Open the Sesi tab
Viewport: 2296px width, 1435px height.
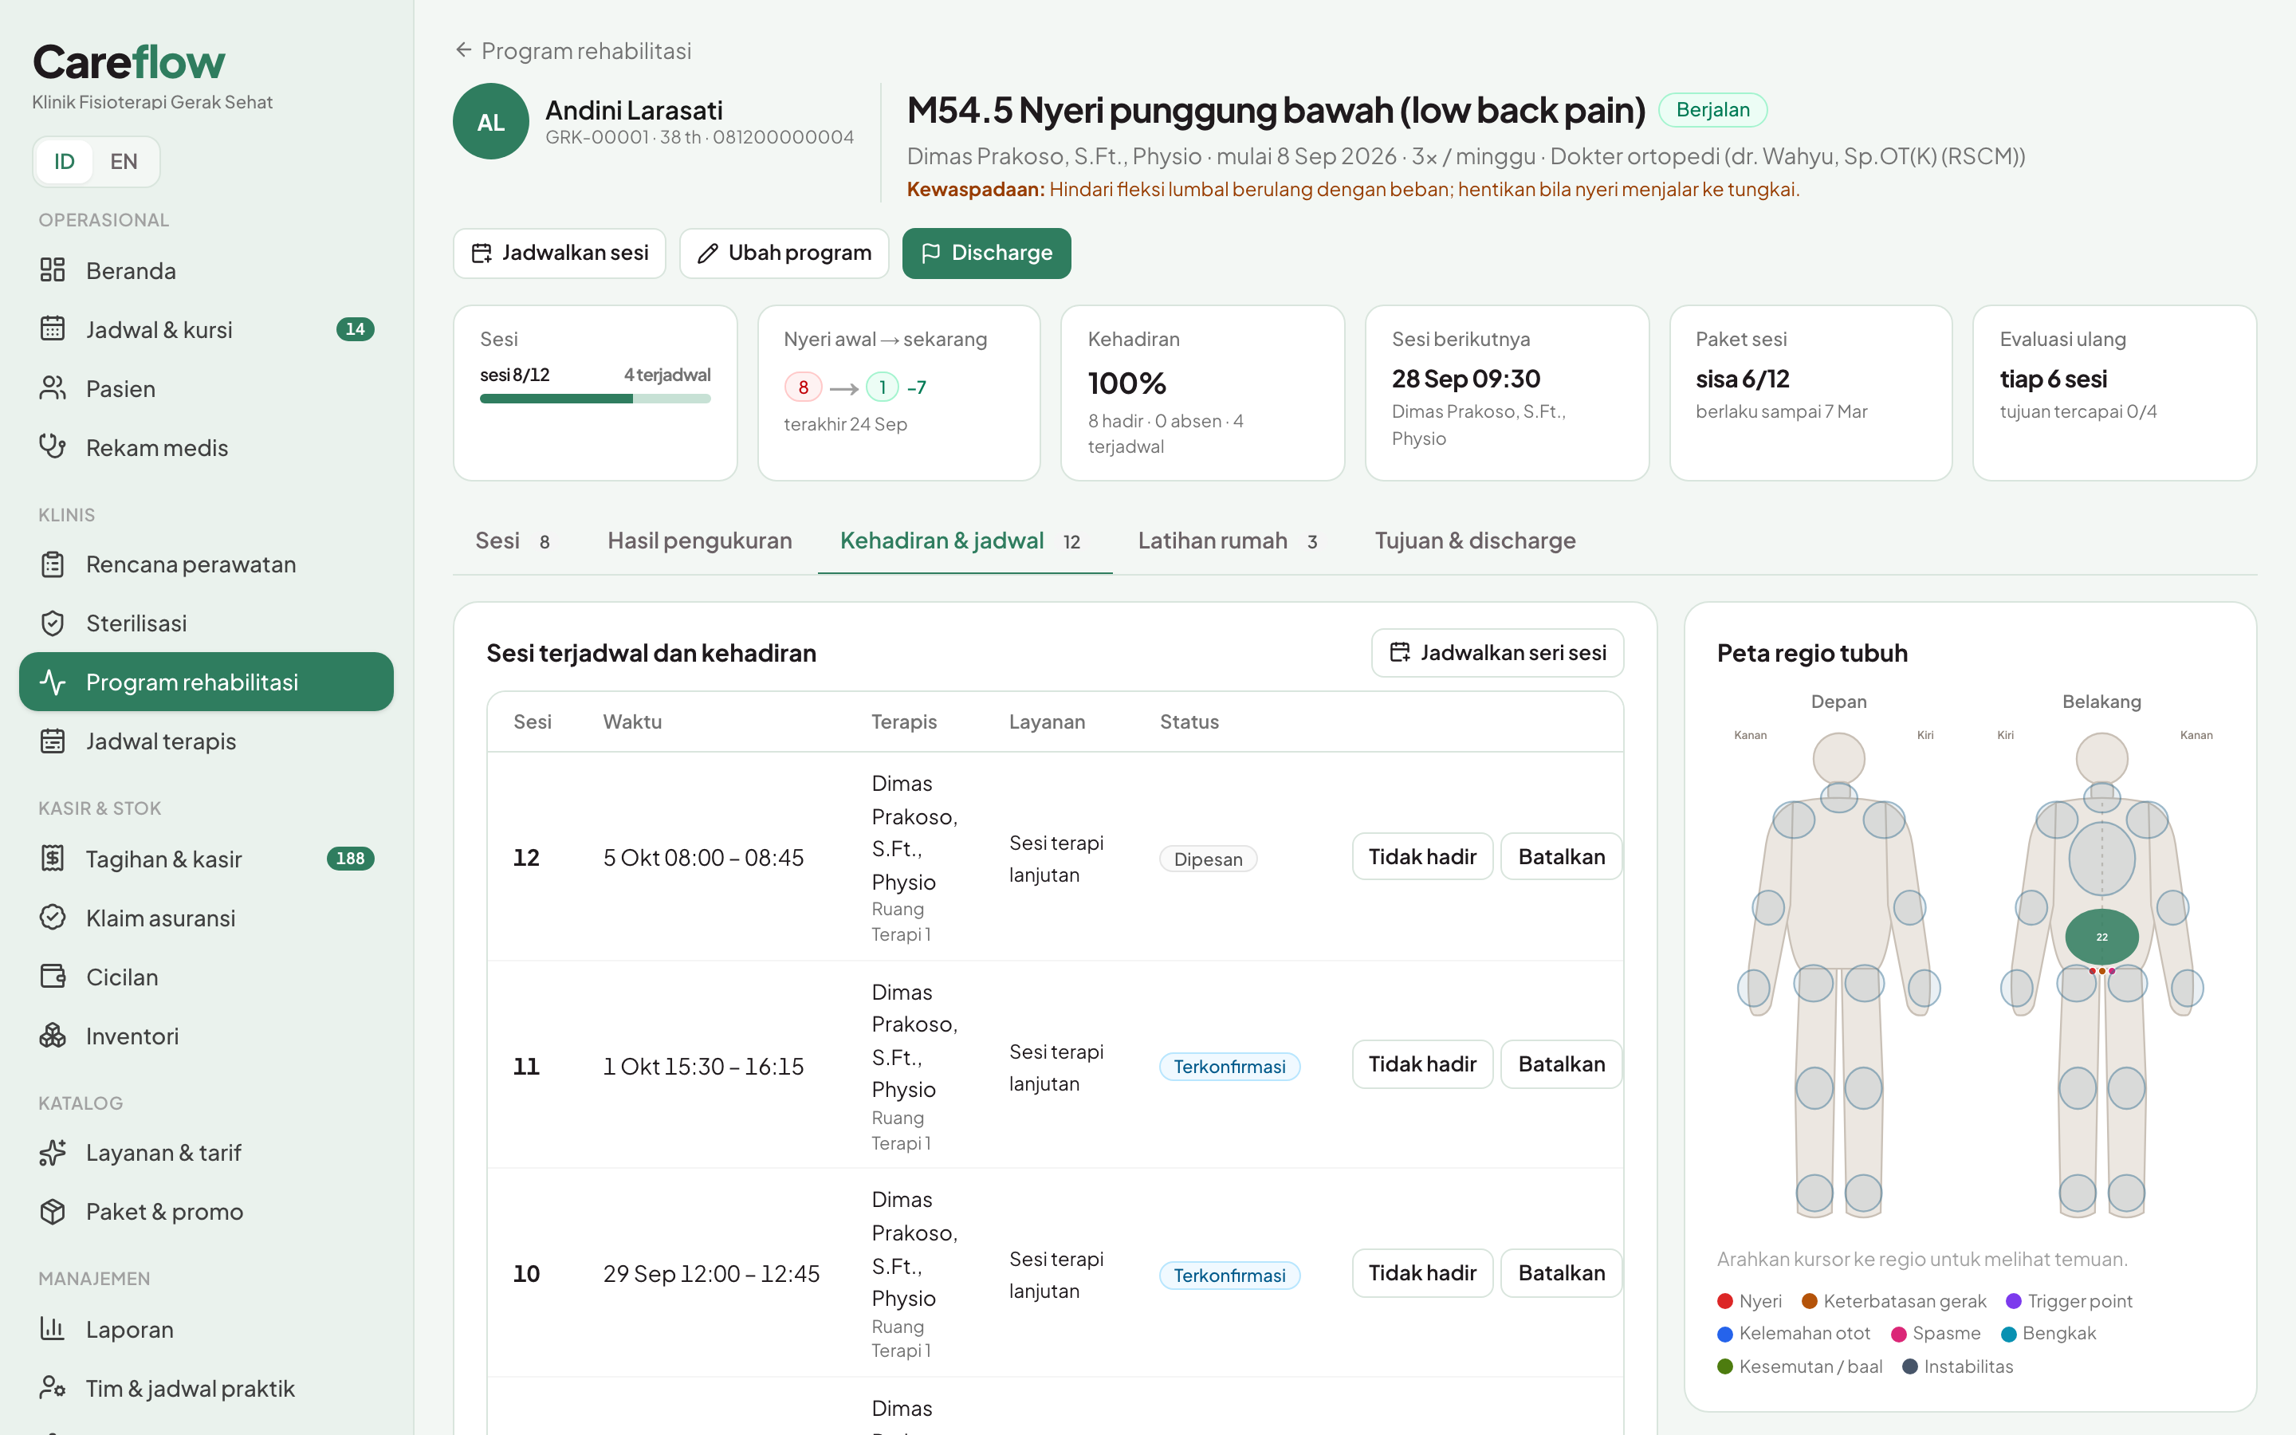(513, 541)
